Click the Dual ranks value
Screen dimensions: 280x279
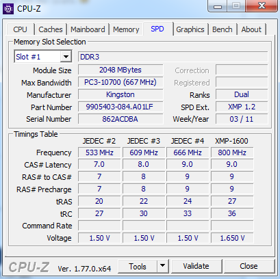pyautogui.click(x=242, y=94)
